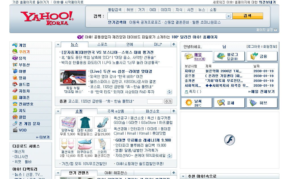Open the 야후! 해피찬스 tab
Screen dimensions: 287x179
click(116, 173)
